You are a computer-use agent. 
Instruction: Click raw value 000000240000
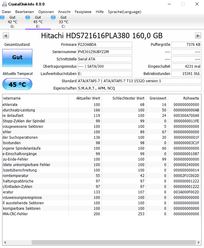coord(186,165)
